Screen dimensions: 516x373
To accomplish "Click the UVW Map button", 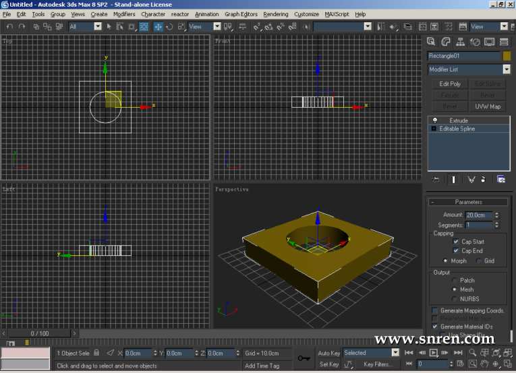I will click(488, 106).
